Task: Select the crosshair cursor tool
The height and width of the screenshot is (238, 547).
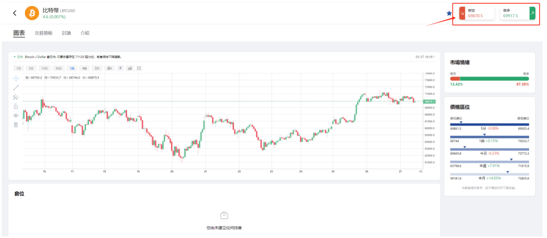Action: (x=16, y=78)
